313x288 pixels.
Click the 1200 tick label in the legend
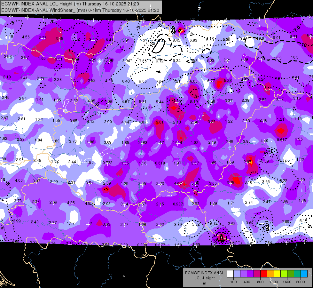point(274,282)
